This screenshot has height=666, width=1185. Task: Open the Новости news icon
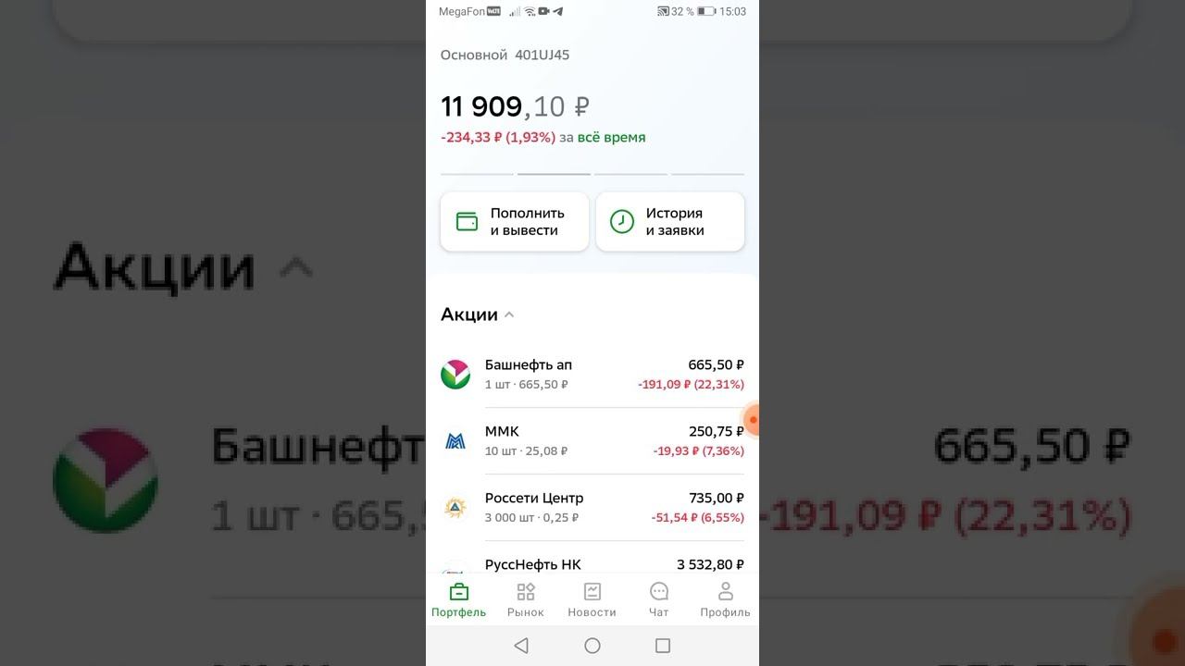click(592, 592)
